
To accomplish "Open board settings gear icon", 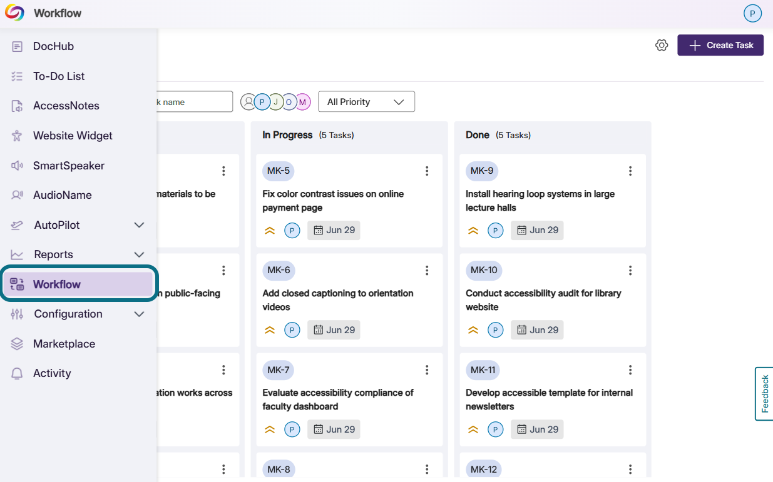I will (x=662, y=45).
